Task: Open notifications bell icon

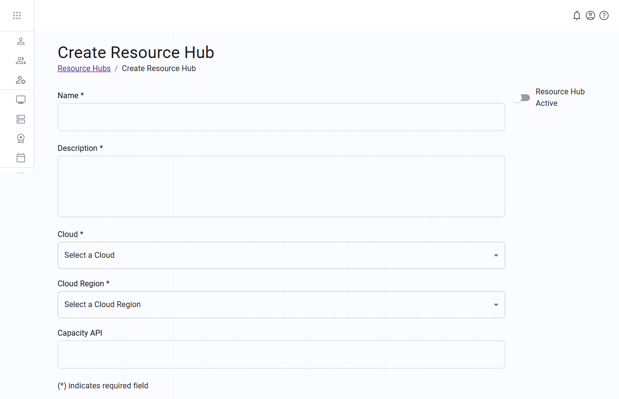Action: click(576, 15)
